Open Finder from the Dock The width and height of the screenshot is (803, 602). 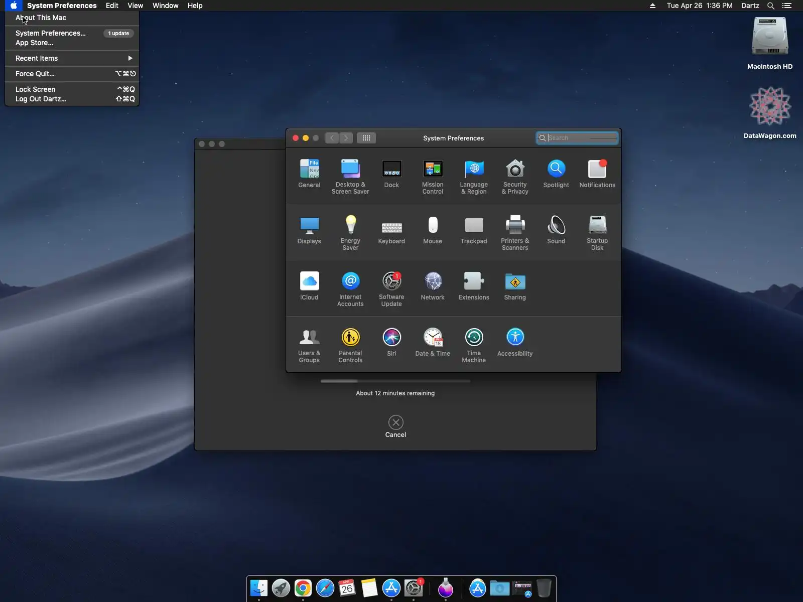(259, 588)
